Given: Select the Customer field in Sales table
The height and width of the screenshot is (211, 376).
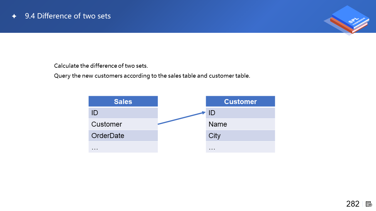Looking at the screenshot, I should (123, 124).
